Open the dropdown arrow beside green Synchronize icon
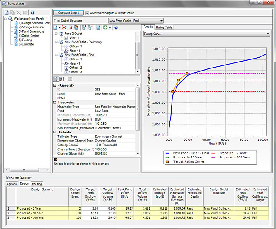 tap(110, 28)
